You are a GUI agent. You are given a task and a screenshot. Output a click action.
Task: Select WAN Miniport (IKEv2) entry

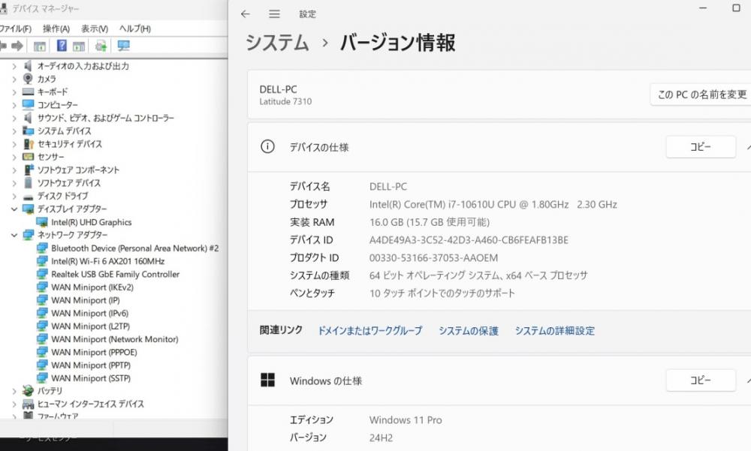click(x=92, y=287)
